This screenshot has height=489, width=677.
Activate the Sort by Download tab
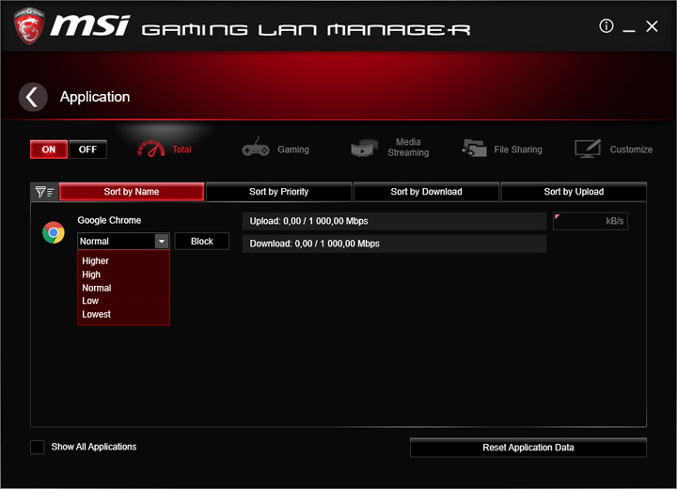point(426,192)
